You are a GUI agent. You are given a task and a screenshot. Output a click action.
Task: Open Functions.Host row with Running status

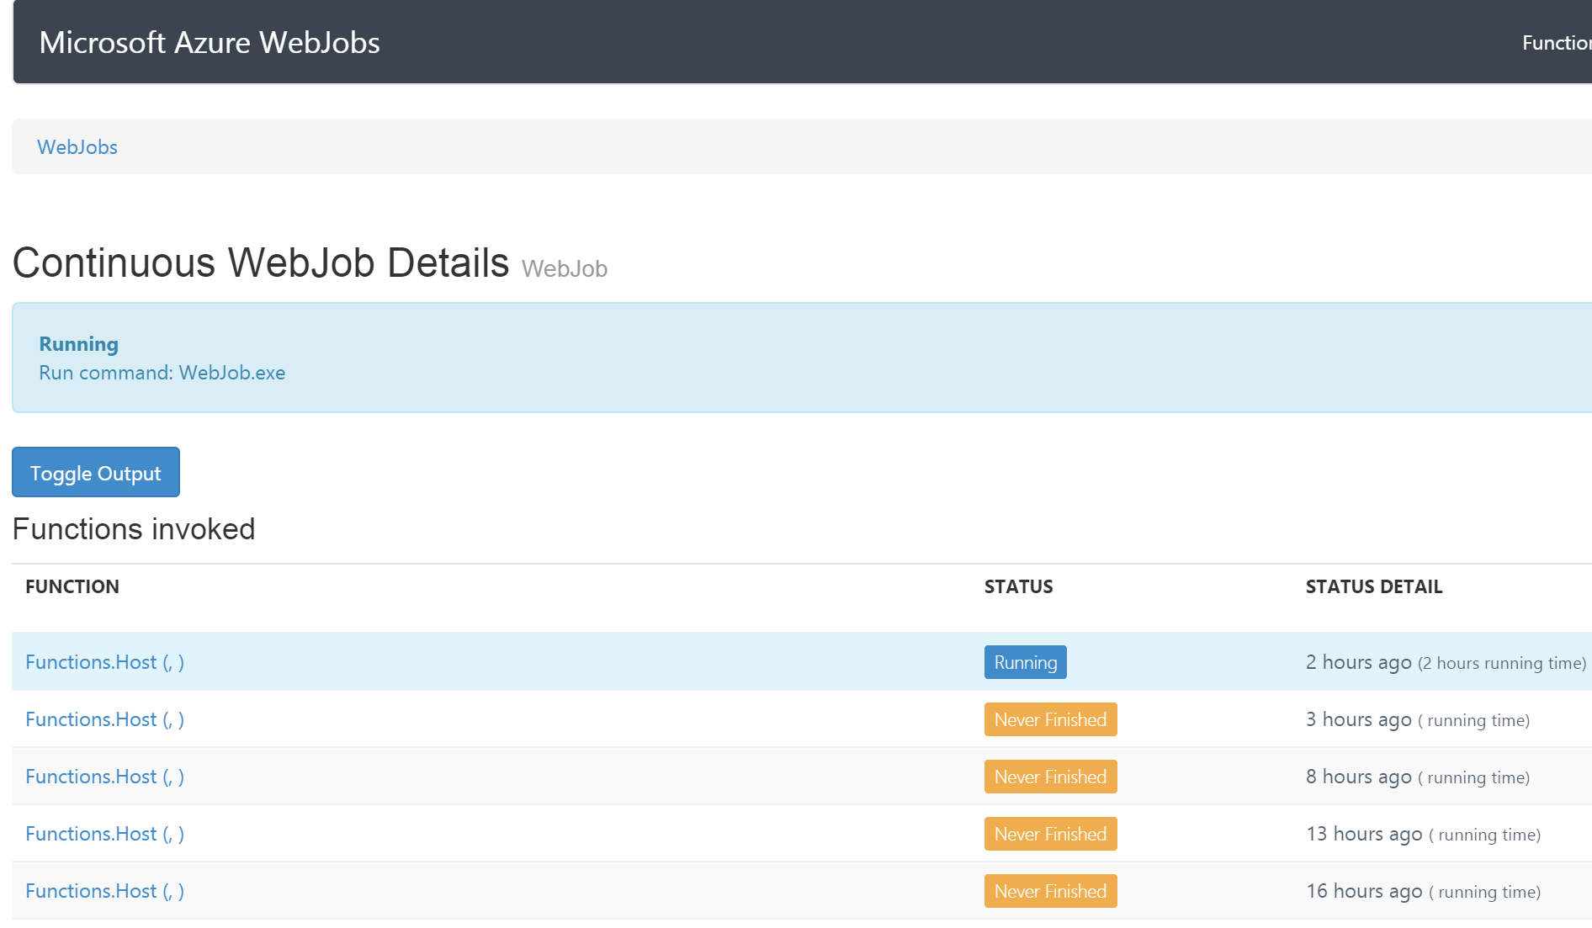click(x=105, y=662)
